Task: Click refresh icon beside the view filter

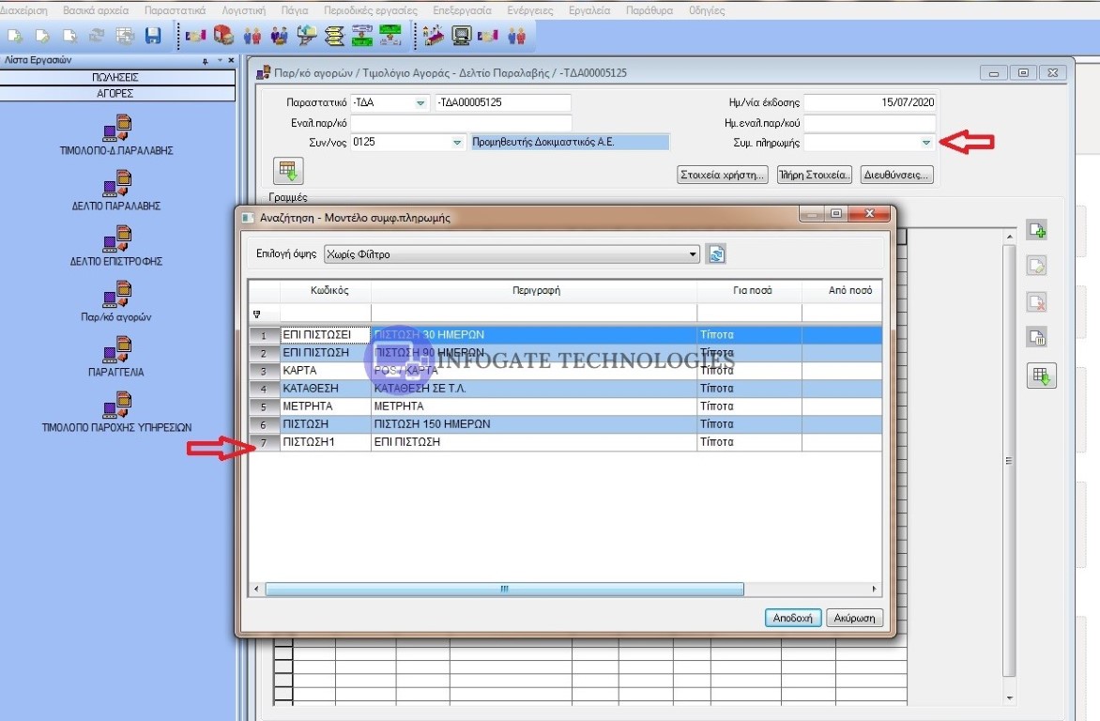Action: [x=715, y=253]
